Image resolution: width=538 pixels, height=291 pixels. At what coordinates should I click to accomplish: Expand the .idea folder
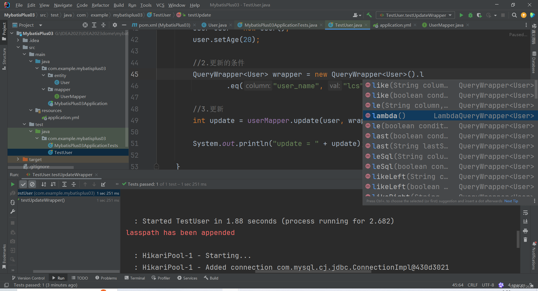point(18,40)
